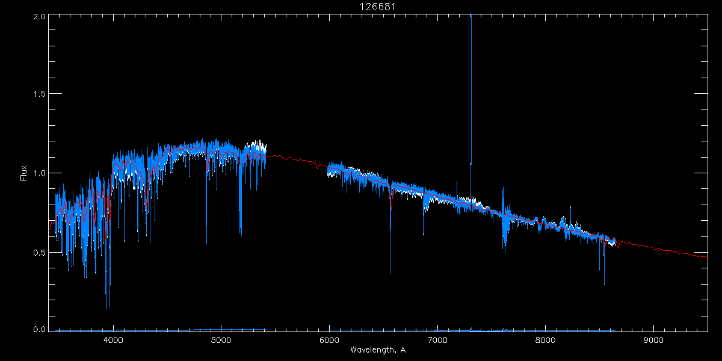Image resolution: width=722 pixels, height=361 pixels.
Task: Click the 6000 wavelength tick label
Action: [x=329, y=340]
